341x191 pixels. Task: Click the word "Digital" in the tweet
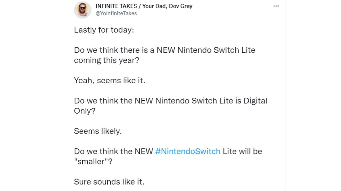pos(255,101)
